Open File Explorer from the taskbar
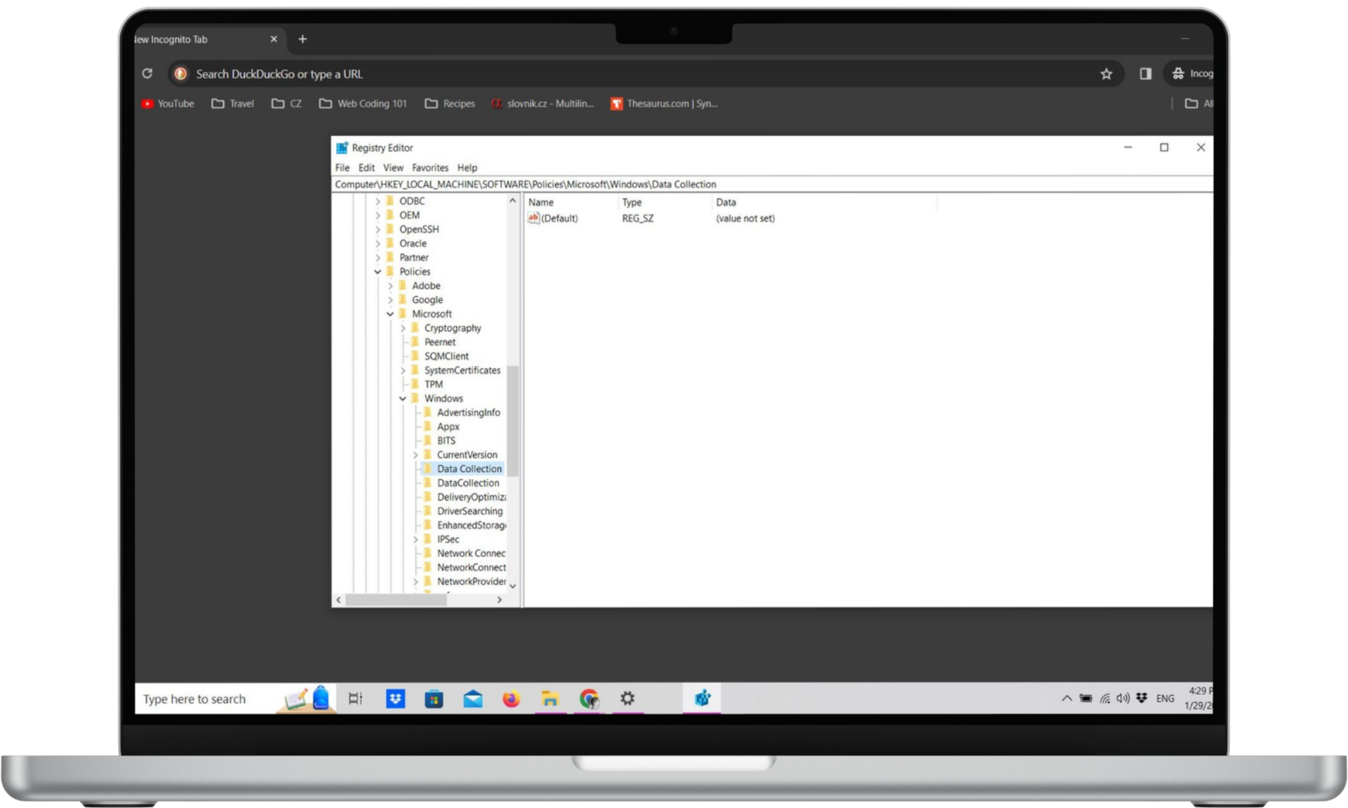Screen dimensions: 1348x808 point(550,698)
